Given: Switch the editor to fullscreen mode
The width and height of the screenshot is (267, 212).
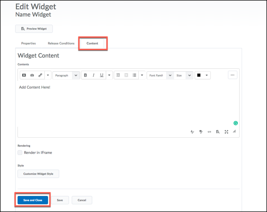Looking at the screenshot, I should click(226, 132).
